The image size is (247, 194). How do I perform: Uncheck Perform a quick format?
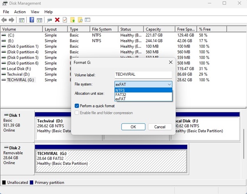tap(77, 106)
